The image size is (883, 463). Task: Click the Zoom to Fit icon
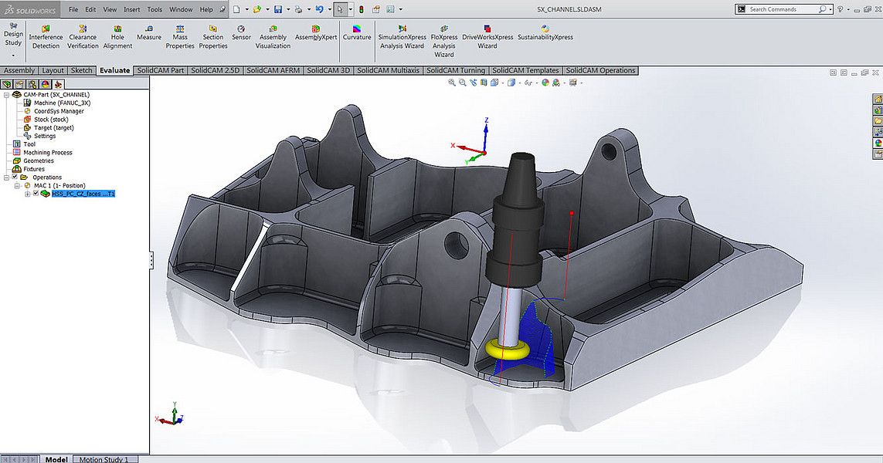click(452, 83)
